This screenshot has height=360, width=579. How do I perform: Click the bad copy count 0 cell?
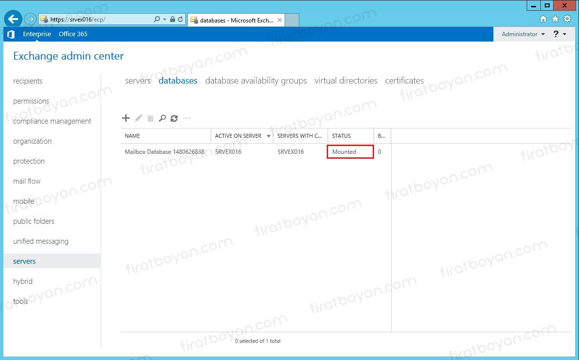click(x=379, y=152)
